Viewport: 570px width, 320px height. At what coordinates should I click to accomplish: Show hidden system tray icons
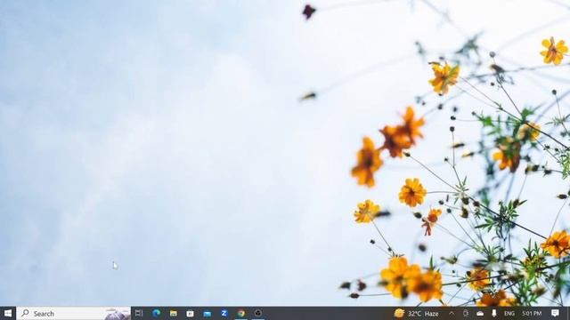452,313
